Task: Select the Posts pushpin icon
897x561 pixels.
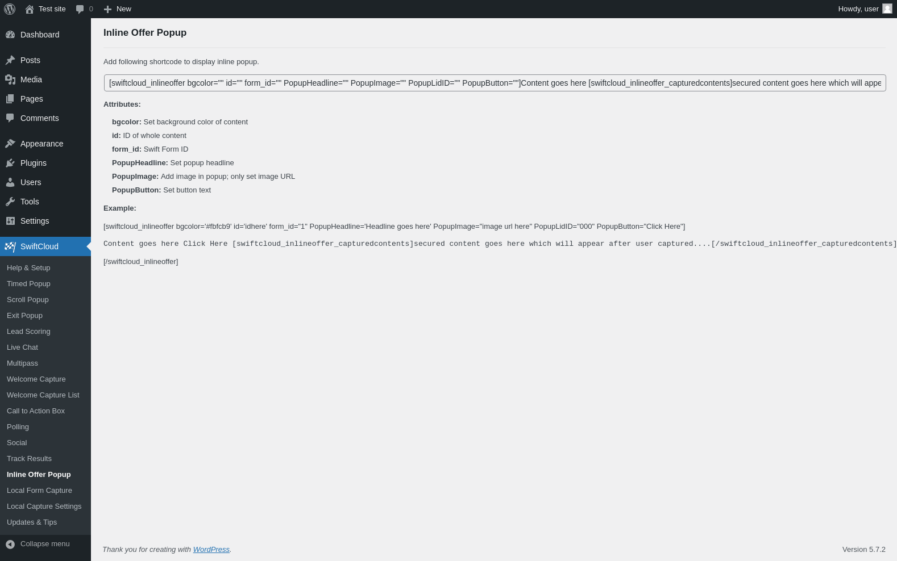Action: coord(10,60)
